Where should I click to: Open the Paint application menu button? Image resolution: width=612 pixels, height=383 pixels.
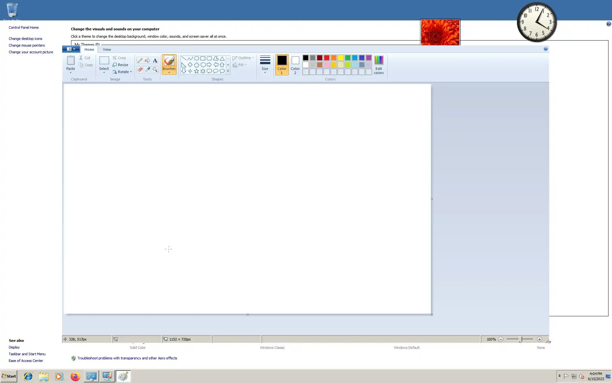71,49
